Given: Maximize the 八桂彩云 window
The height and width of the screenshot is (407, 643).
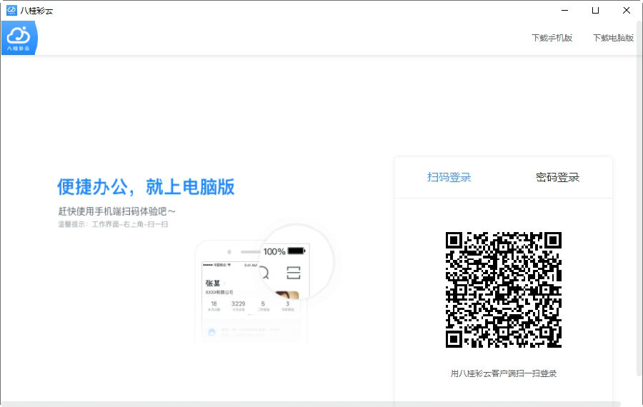Looking at the screenshot, I should click(595, 10).
